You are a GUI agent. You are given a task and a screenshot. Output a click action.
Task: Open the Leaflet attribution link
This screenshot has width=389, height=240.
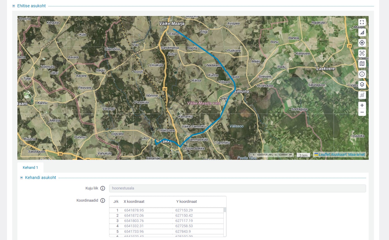click(324, 155)
